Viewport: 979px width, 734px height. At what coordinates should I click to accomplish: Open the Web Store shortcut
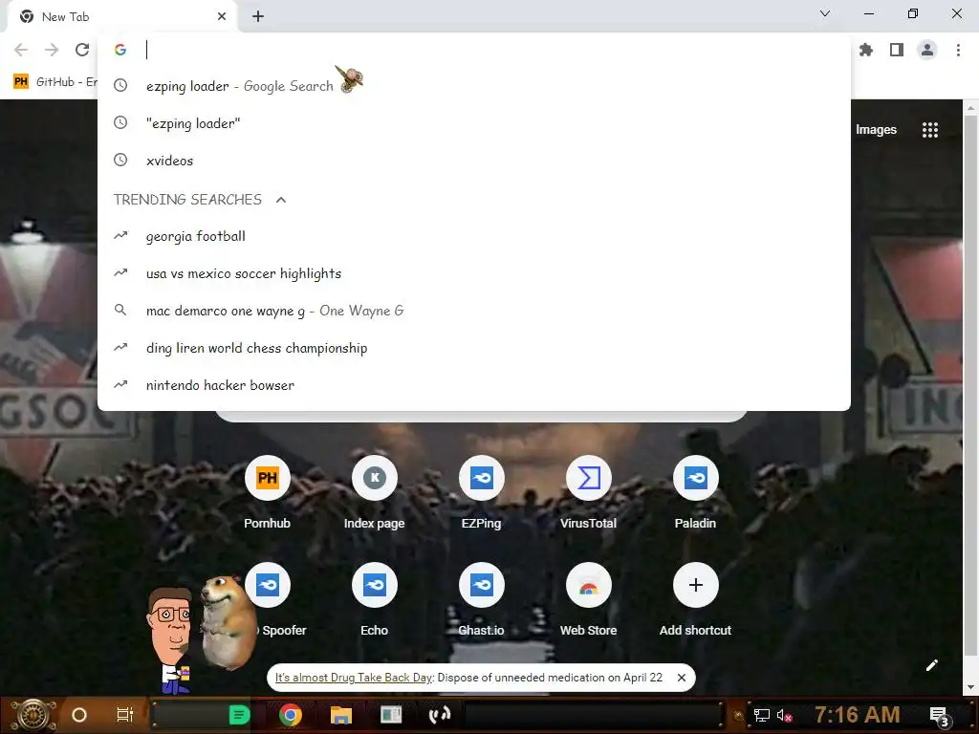(588, 600)
